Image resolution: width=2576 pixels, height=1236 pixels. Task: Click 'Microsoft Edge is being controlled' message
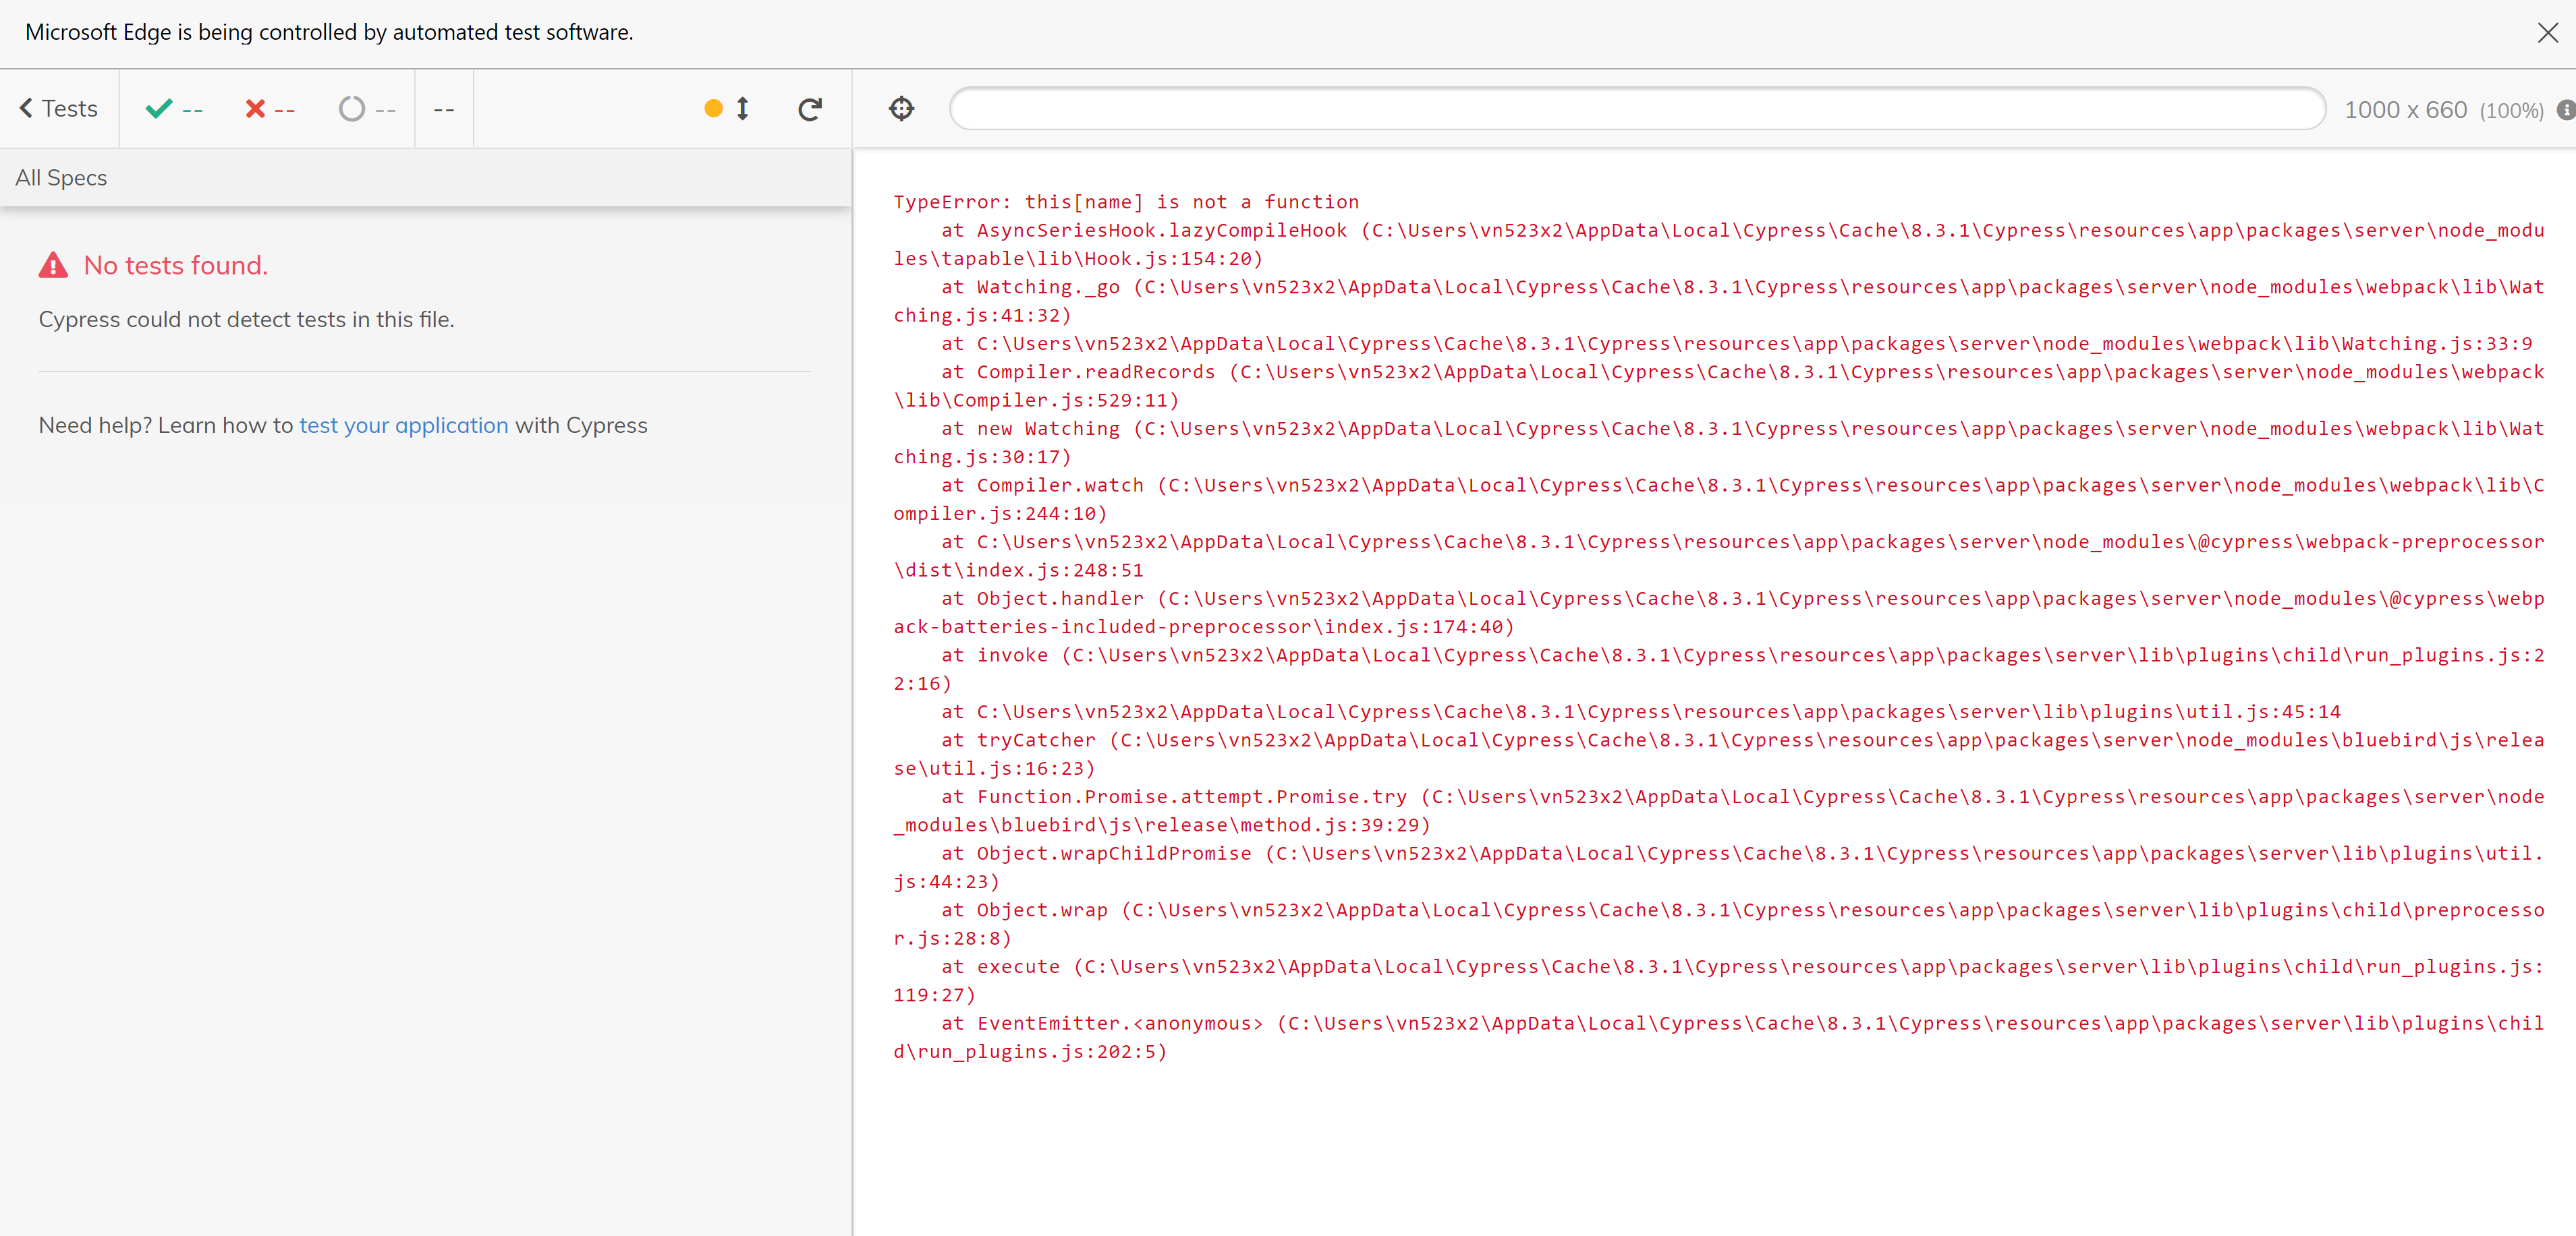click(x=329, y=32)
